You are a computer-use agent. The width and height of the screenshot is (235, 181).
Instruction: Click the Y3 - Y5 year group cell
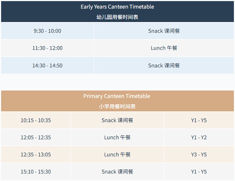coord(199,154)
